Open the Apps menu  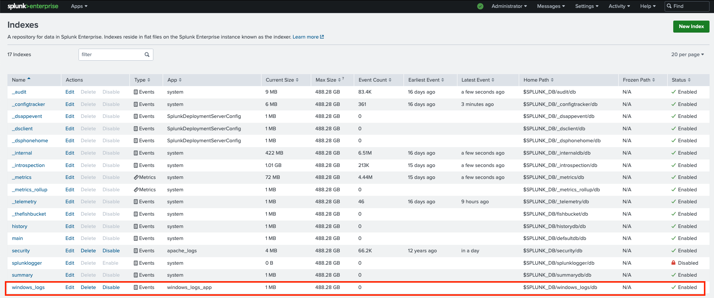79,6
